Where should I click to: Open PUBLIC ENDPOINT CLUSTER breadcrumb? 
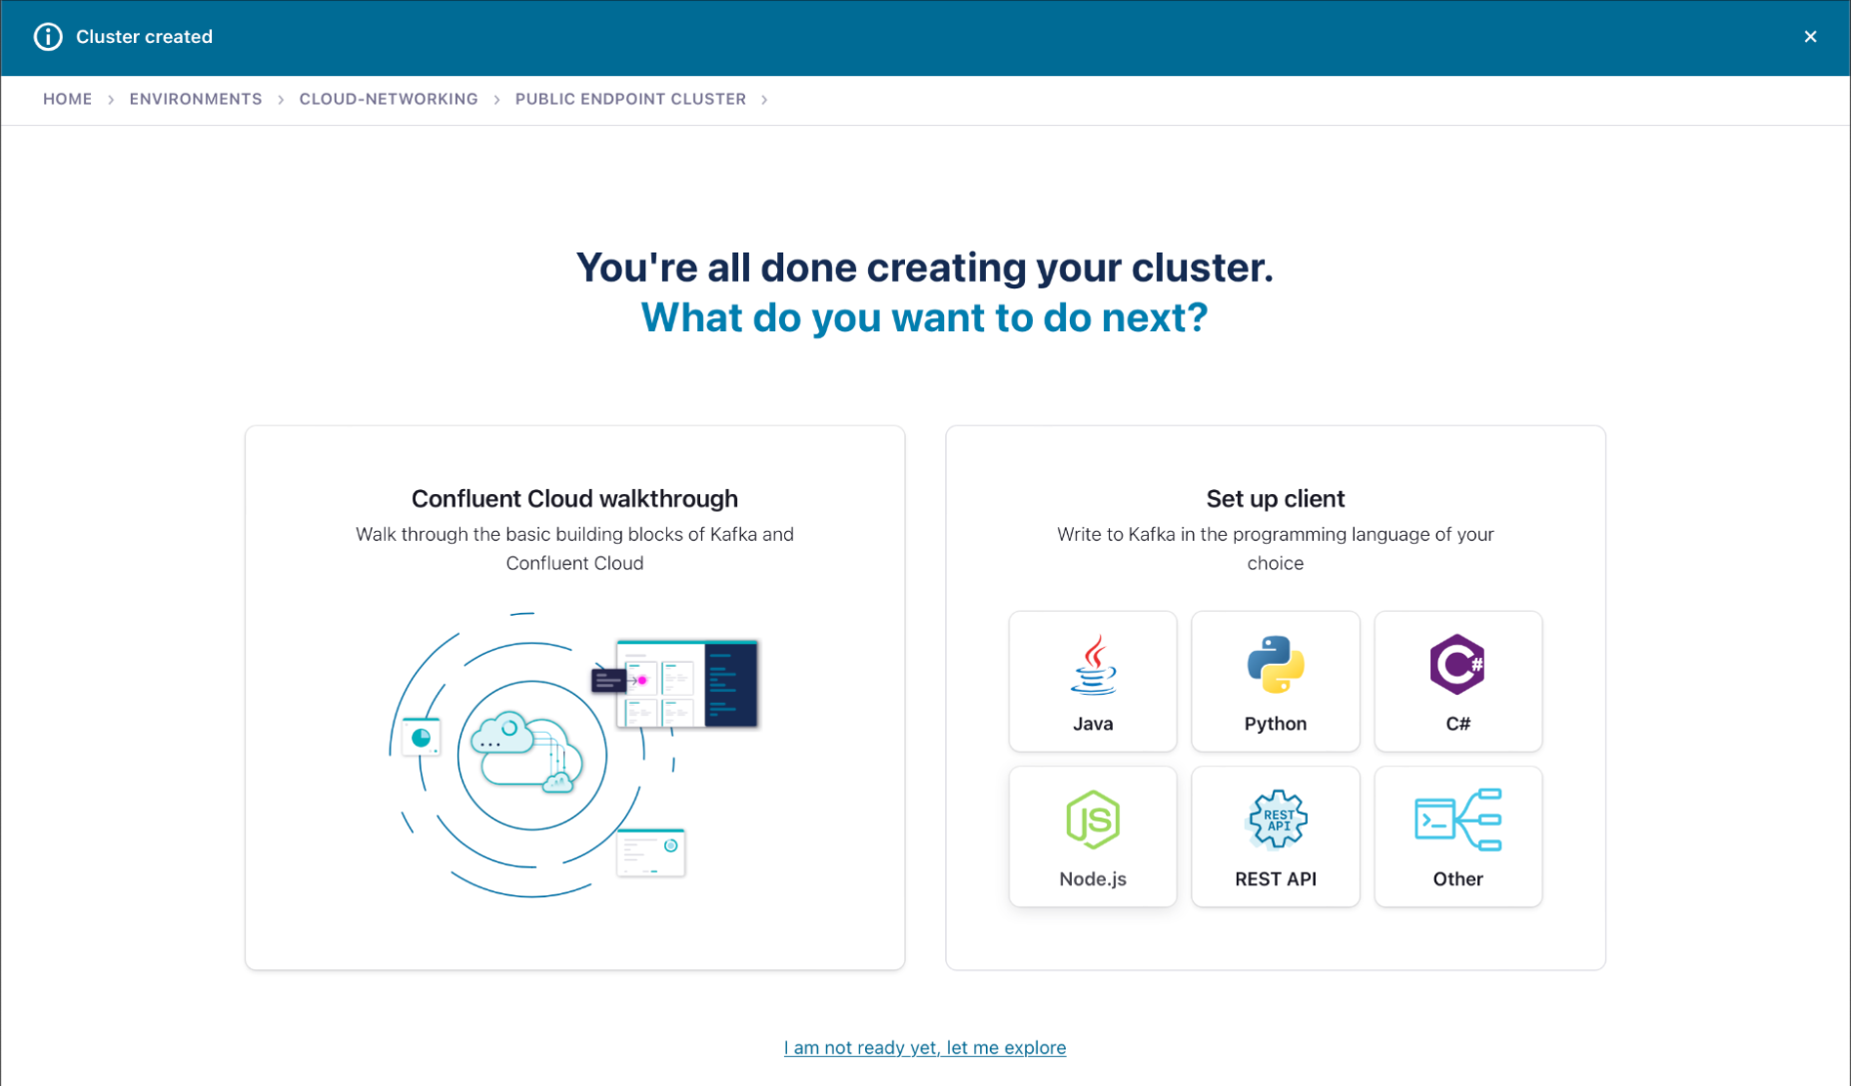(x=630, y=99)
